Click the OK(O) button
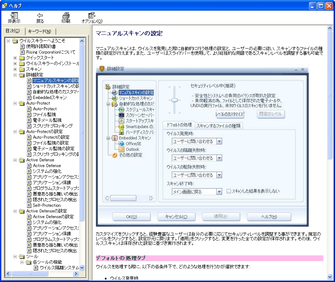The width and height of the screenshot is (335, 282). [x=131, y=217]
